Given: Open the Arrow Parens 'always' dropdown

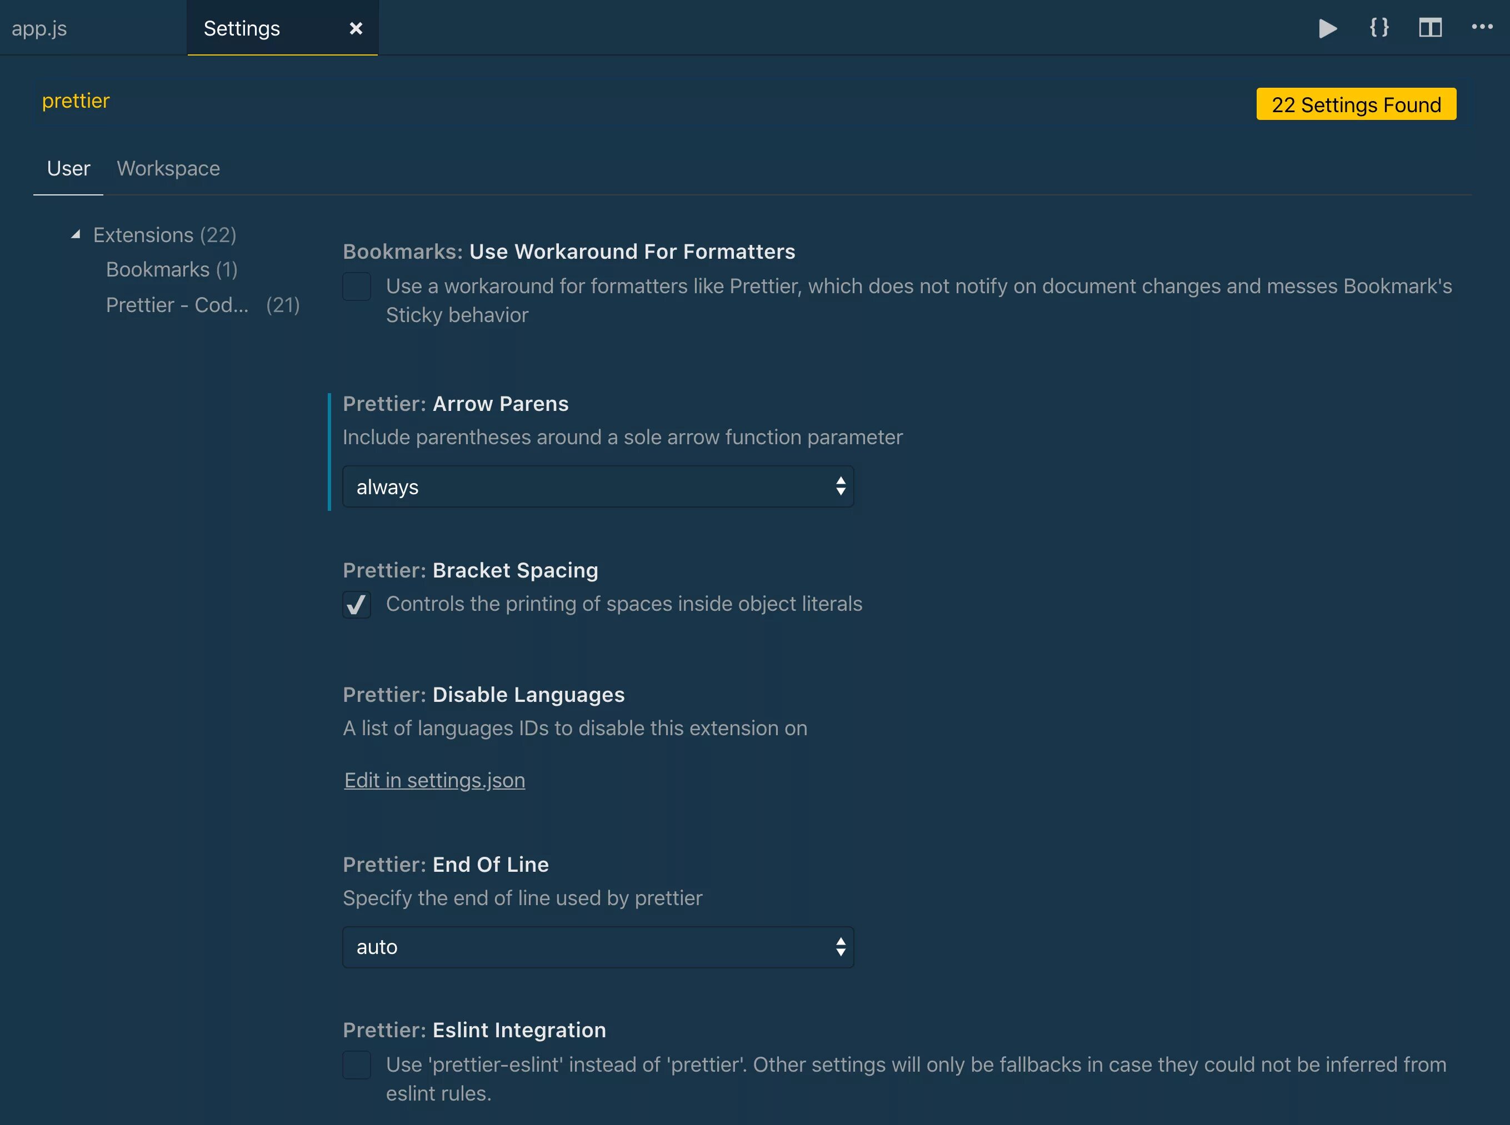Looking at the screenshot, I should coord(598,487).
